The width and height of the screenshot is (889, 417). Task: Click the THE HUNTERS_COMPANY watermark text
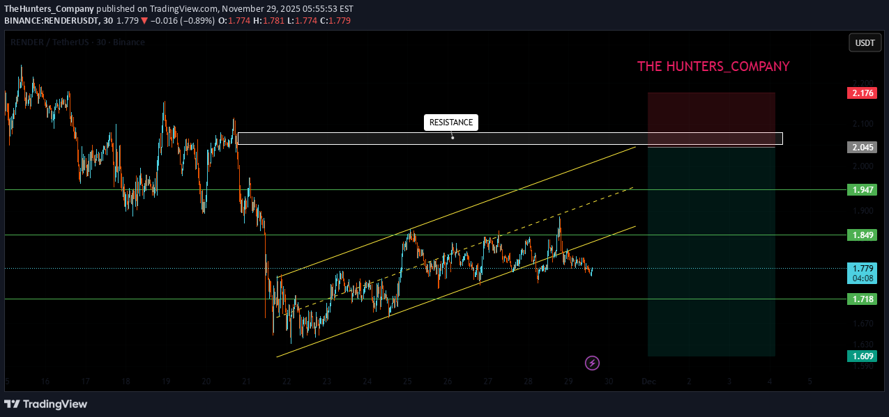[x=713, y=66]
